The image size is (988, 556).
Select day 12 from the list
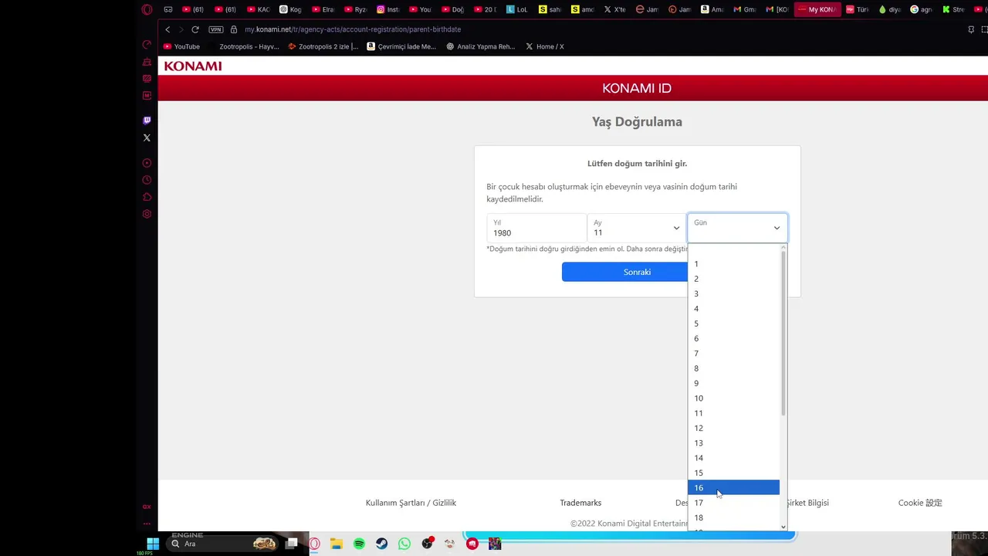coord(733,428)
